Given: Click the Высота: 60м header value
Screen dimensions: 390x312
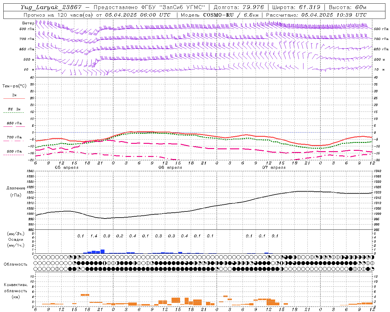Looking at the screenshot, I should click(x=348, y=7).
